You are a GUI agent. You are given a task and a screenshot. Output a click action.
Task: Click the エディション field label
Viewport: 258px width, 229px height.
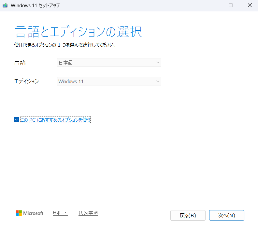tap(26, 81)
